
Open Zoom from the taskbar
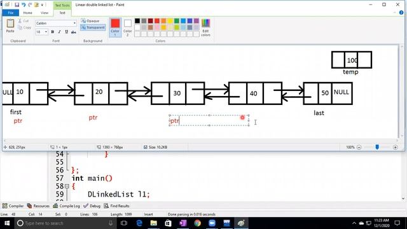(212, 223)
